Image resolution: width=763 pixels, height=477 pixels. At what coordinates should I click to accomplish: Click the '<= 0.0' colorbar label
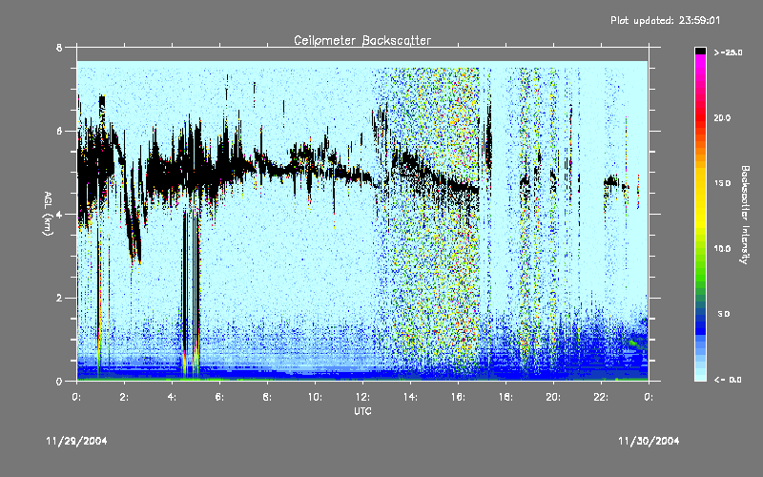(x=728, y=380)
